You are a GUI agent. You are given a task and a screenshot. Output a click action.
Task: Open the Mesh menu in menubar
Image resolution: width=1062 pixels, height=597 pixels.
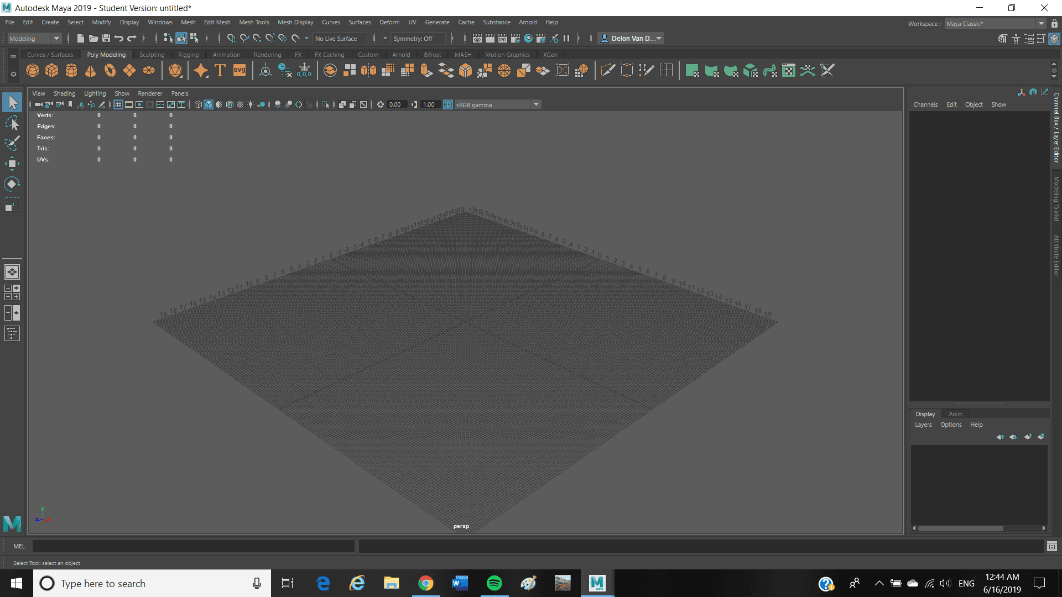pos(188,22)
